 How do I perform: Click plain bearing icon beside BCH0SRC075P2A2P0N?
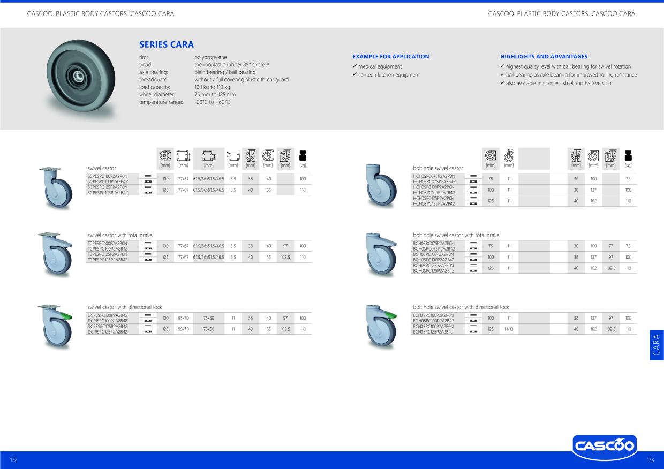tap(473, 243)
